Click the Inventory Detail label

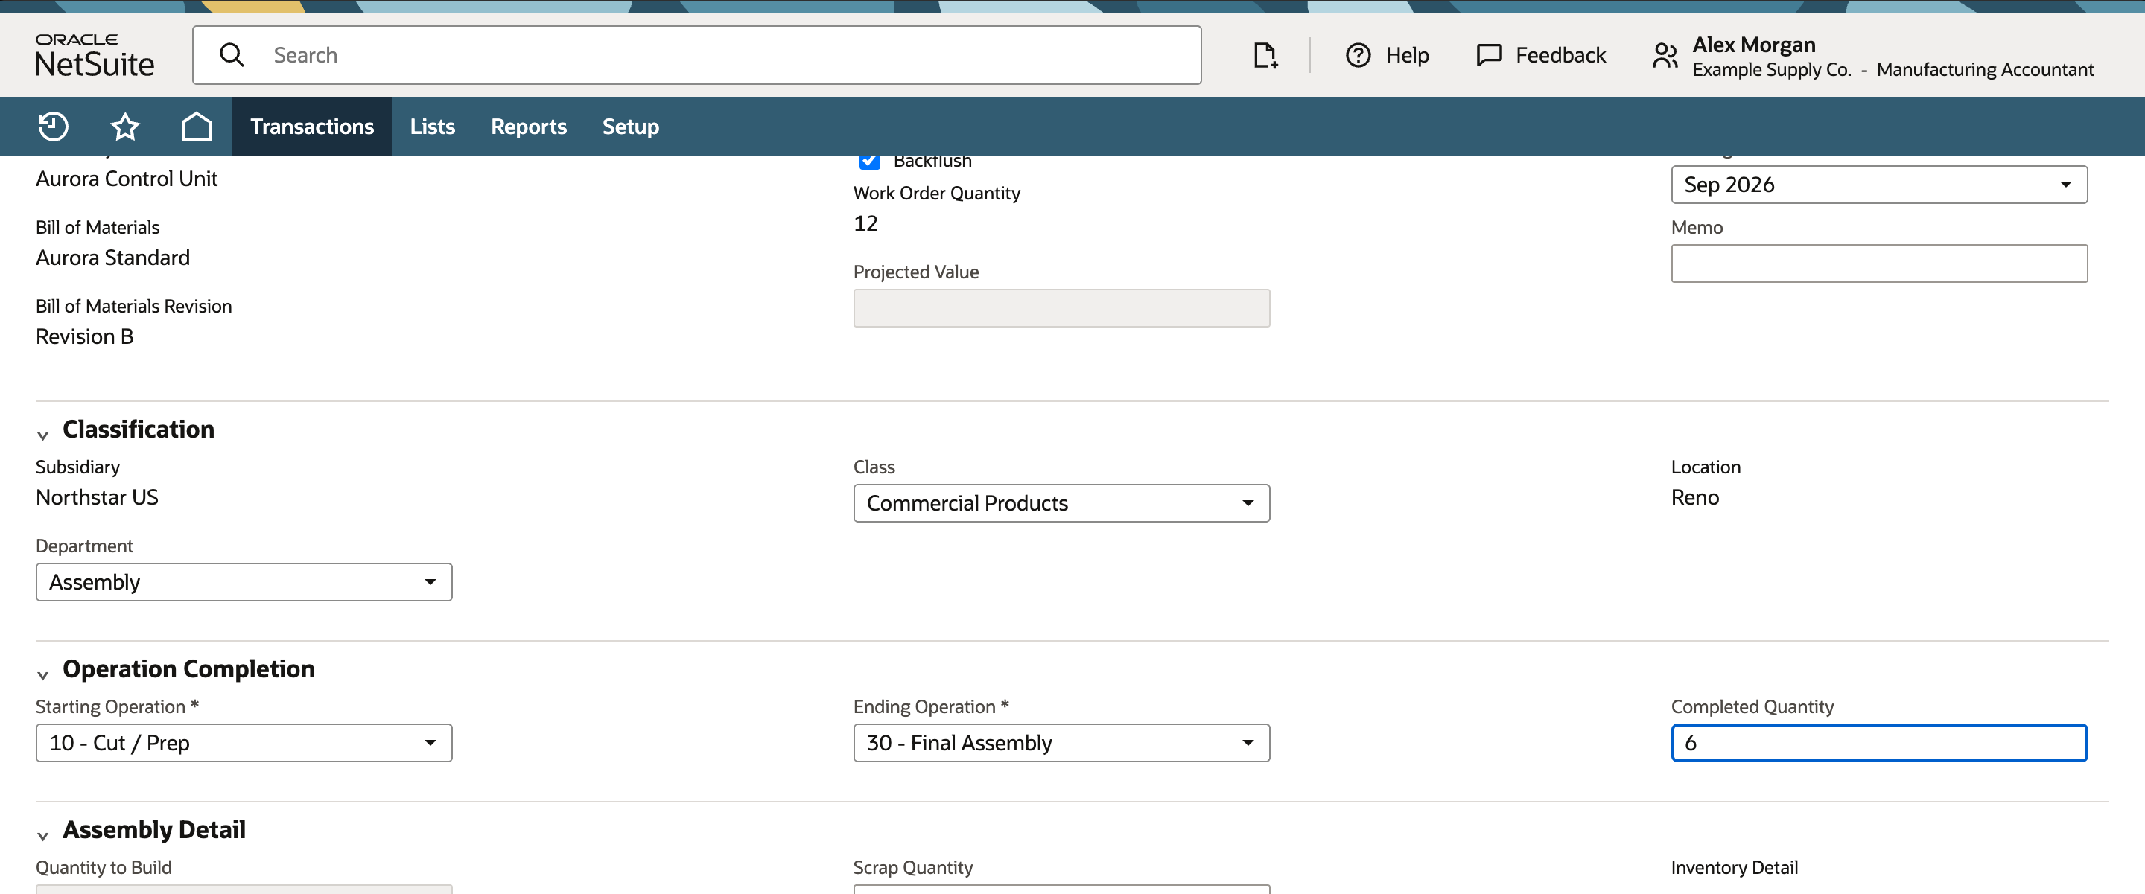coord(1734,867)
